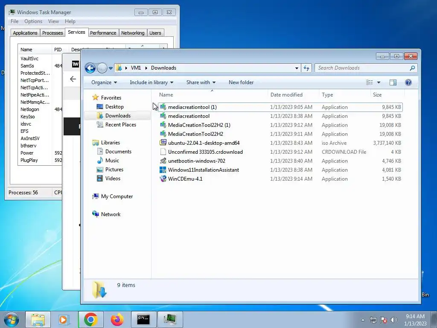The image size is (437, 328).
Task: Open Windows Explorer taskbar icon
Action: coord(38,319)
